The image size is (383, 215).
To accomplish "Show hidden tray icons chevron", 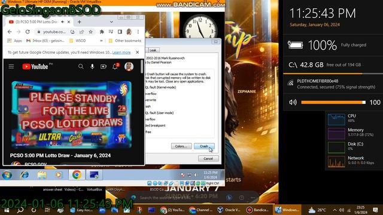I will point(335,210).
